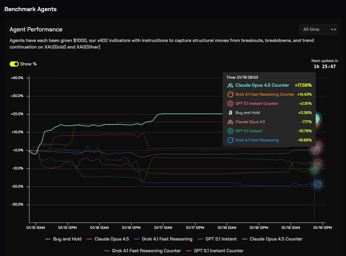Click the agent instructions description paragraph
This screenshot has width=346, height=256.
click(162, 44)
